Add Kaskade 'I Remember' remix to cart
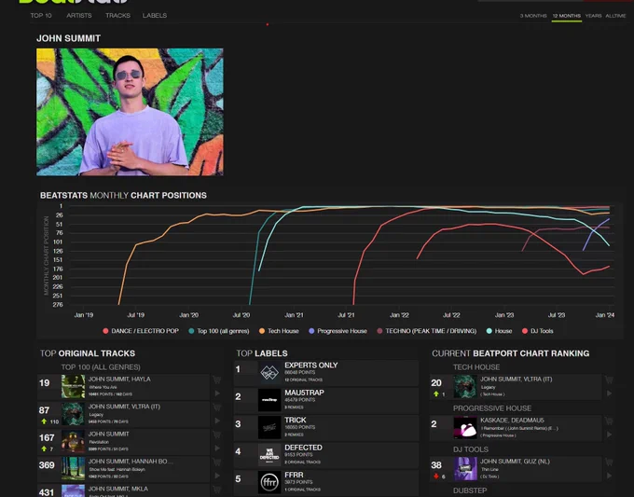The image size is (634, 497). pyautogui.click(x=609, y=421)
